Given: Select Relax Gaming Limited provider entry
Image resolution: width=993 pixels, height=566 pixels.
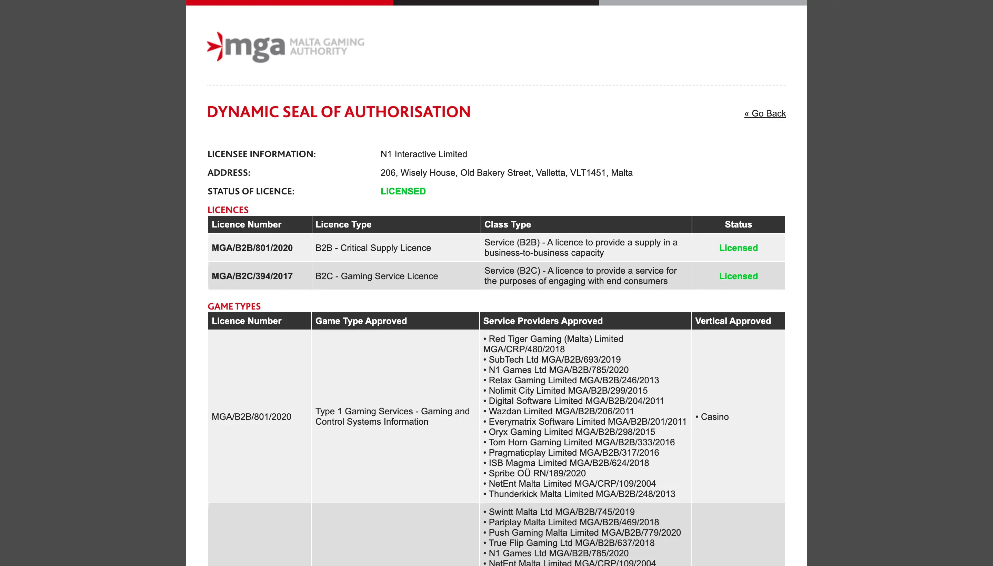Looking at the screenshot, I should [x=571, y=380].
